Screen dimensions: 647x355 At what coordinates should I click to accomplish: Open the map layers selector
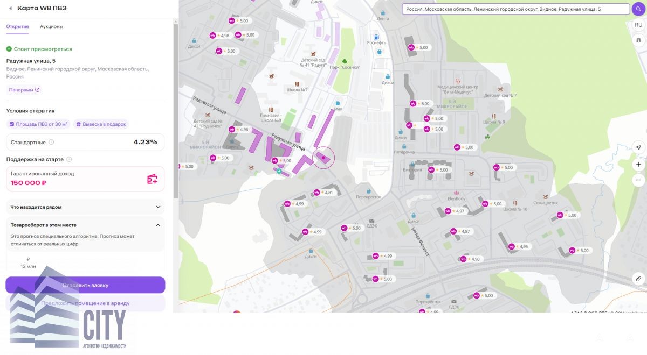click(638, 40)
